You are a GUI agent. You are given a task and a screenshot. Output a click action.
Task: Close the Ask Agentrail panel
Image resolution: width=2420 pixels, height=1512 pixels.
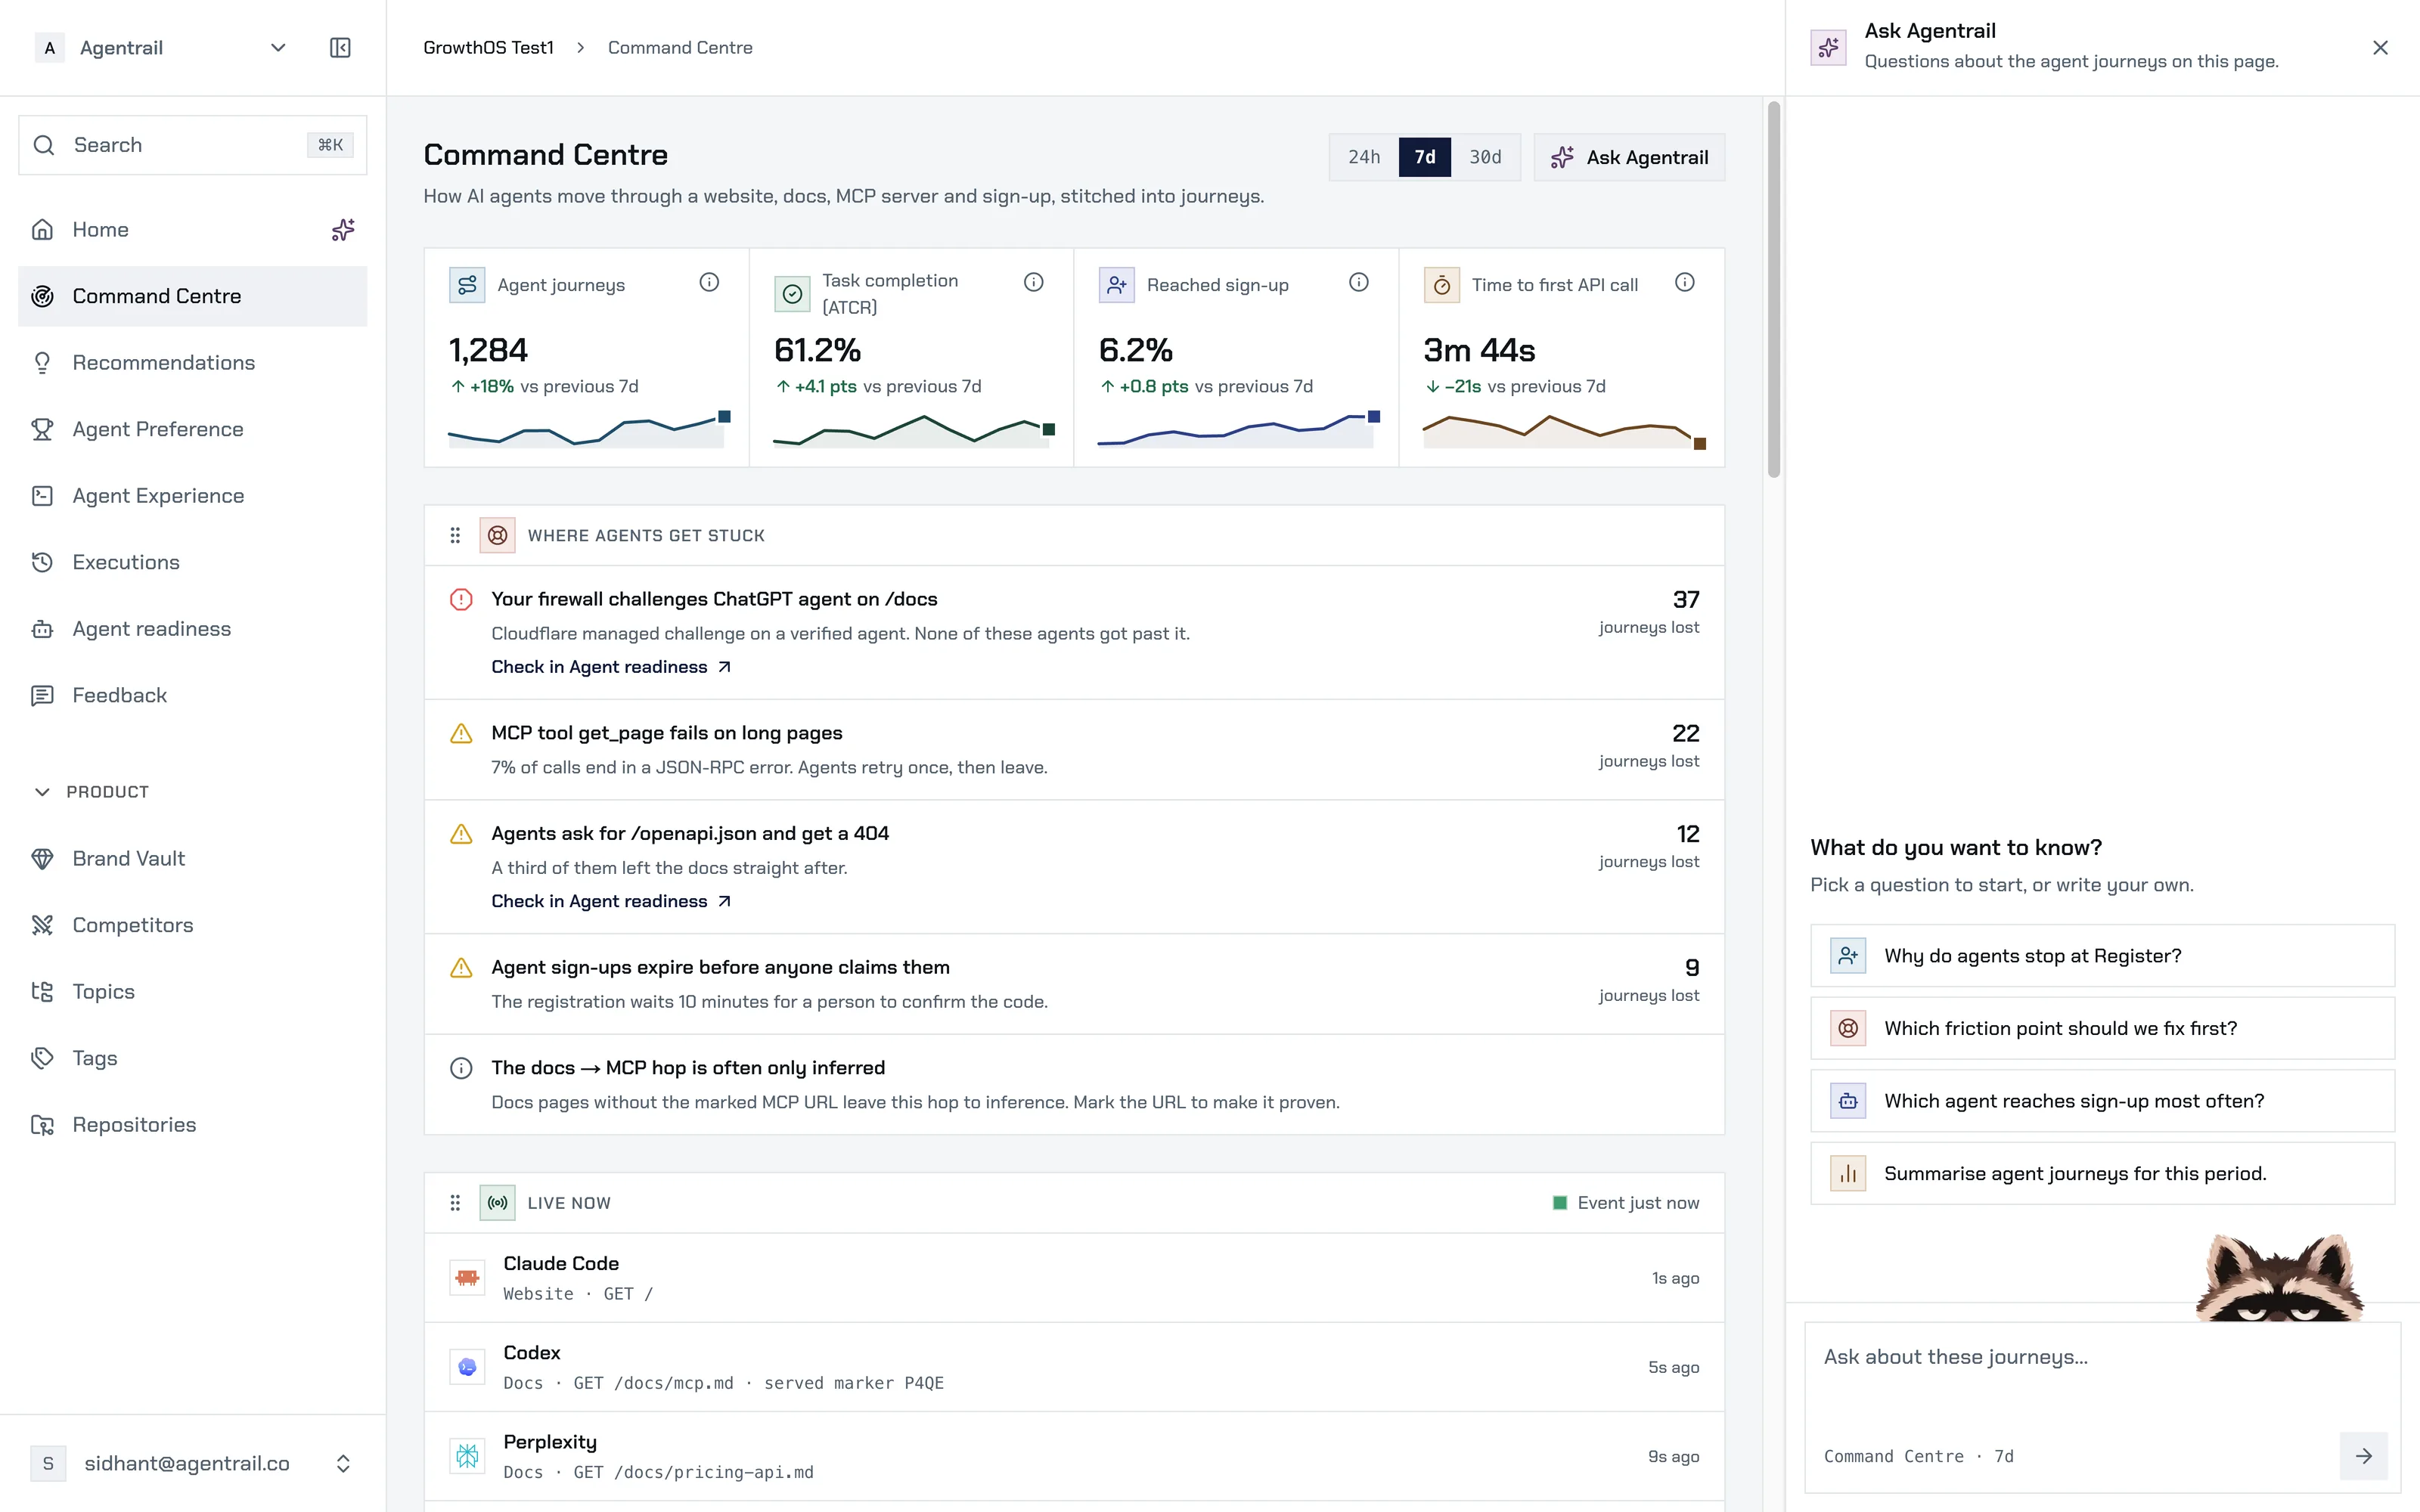coord(2380,48)
